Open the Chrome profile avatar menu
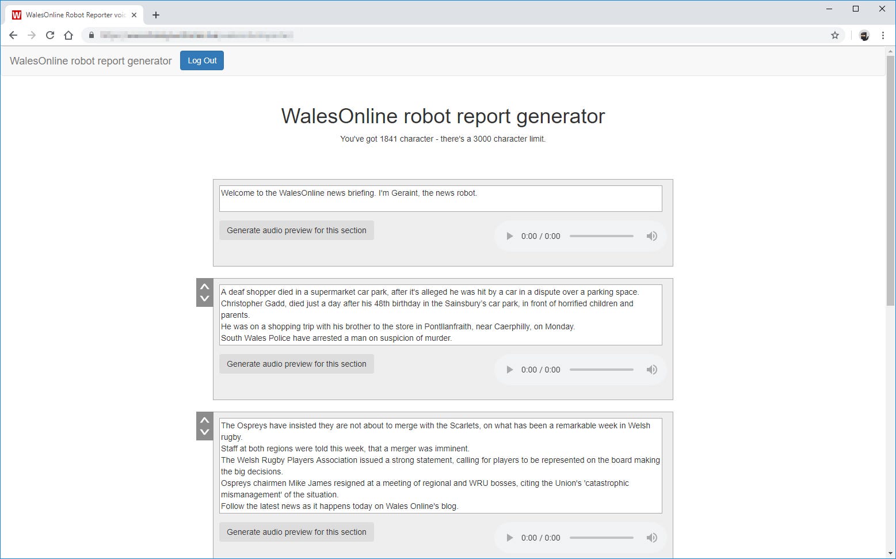Image resolution: width=896 pixels, height=559 pixels. click(864, 35)
